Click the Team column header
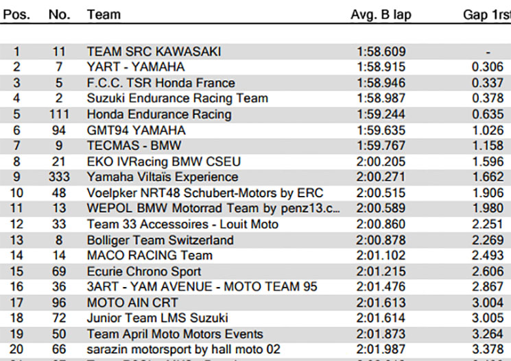The height and width of the screenshot is (361, 511). pyautogui.click(x=104, y=14)
